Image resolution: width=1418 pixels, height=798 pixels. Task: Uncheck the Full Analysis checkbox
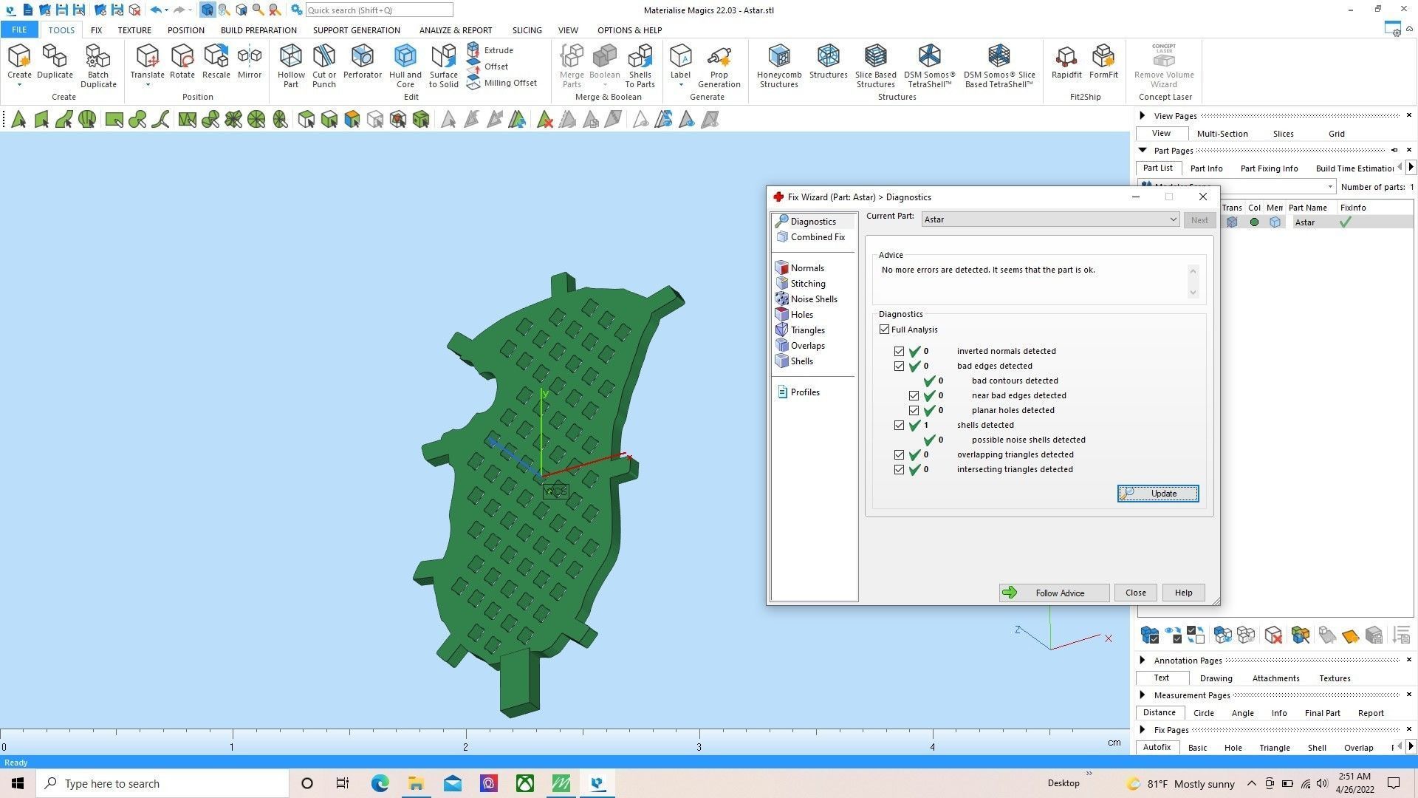coord(884,330)
